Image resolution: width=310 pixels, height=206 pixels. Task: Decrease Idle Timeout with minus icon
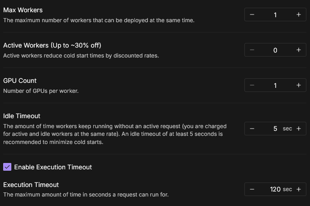tap(252, 129)
